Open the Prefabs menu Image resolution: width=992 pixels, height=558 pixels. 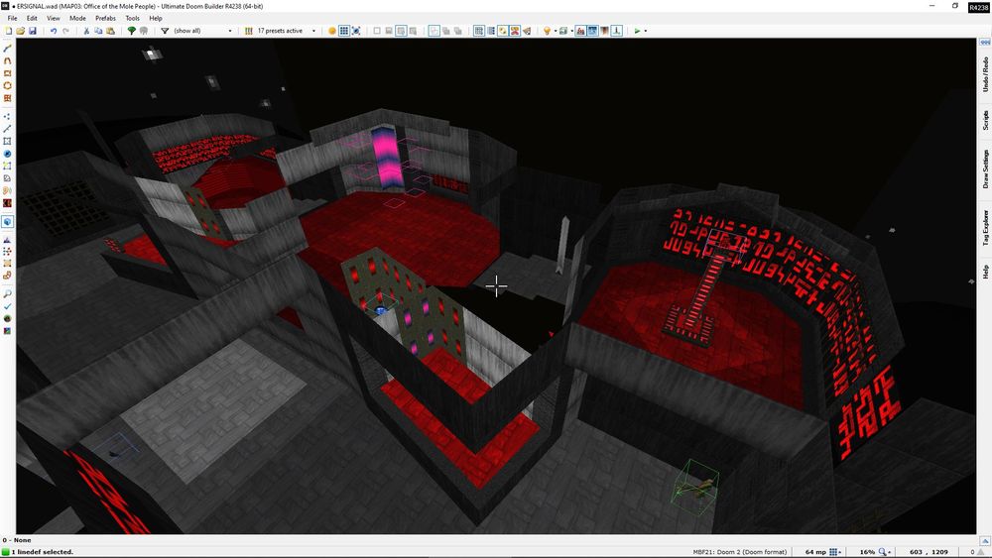[105, 18]
